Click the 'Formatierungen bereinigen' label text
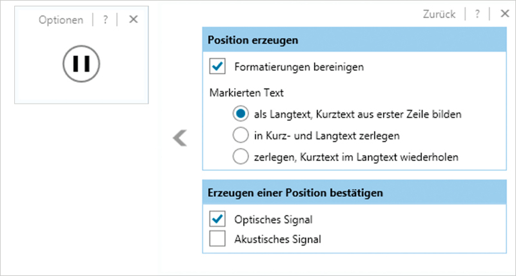This screenshot has width=516, height=276. [x=299, y=67]
